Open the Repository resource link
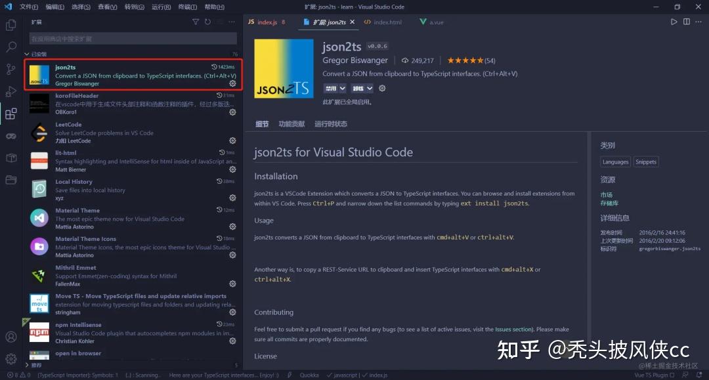 tap(609, 203)
